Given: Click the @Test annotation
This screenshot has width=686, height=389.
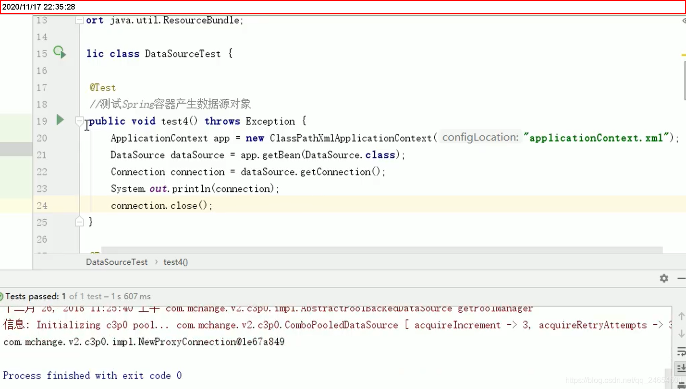Looking at the screenshot, I should (x=103, y=88).
